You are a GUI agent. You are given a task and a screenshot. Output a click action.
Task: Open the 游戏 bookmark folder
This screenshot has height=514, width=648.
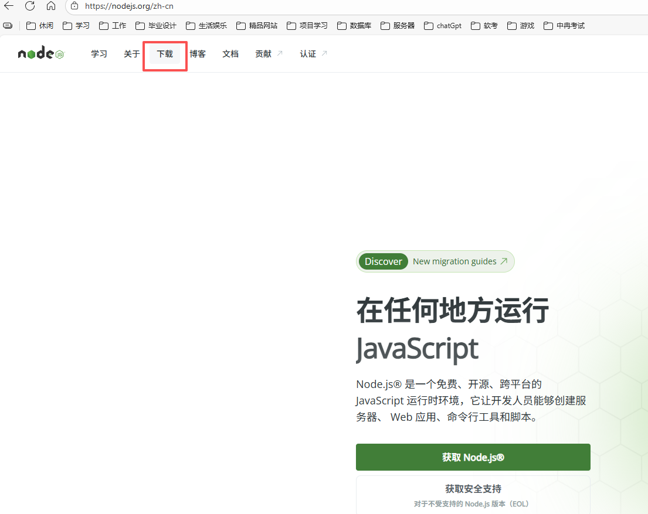click(x=521, y=26)
